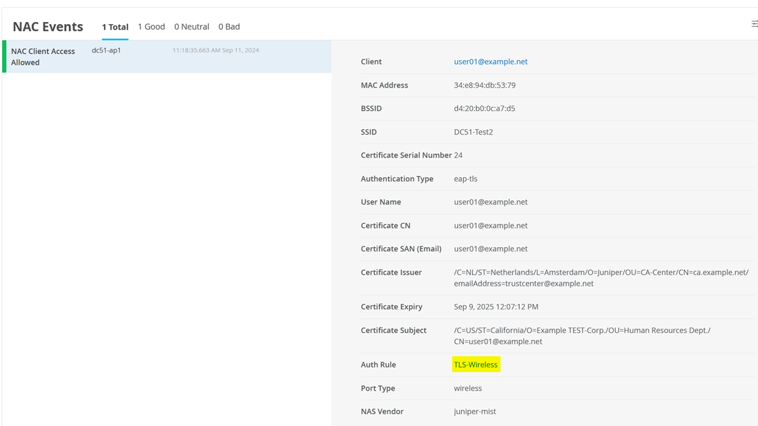The width and height of the screenshot is (758, 426).
Task: Switch to the 1 Good tab
Action: tap(151, 27)
